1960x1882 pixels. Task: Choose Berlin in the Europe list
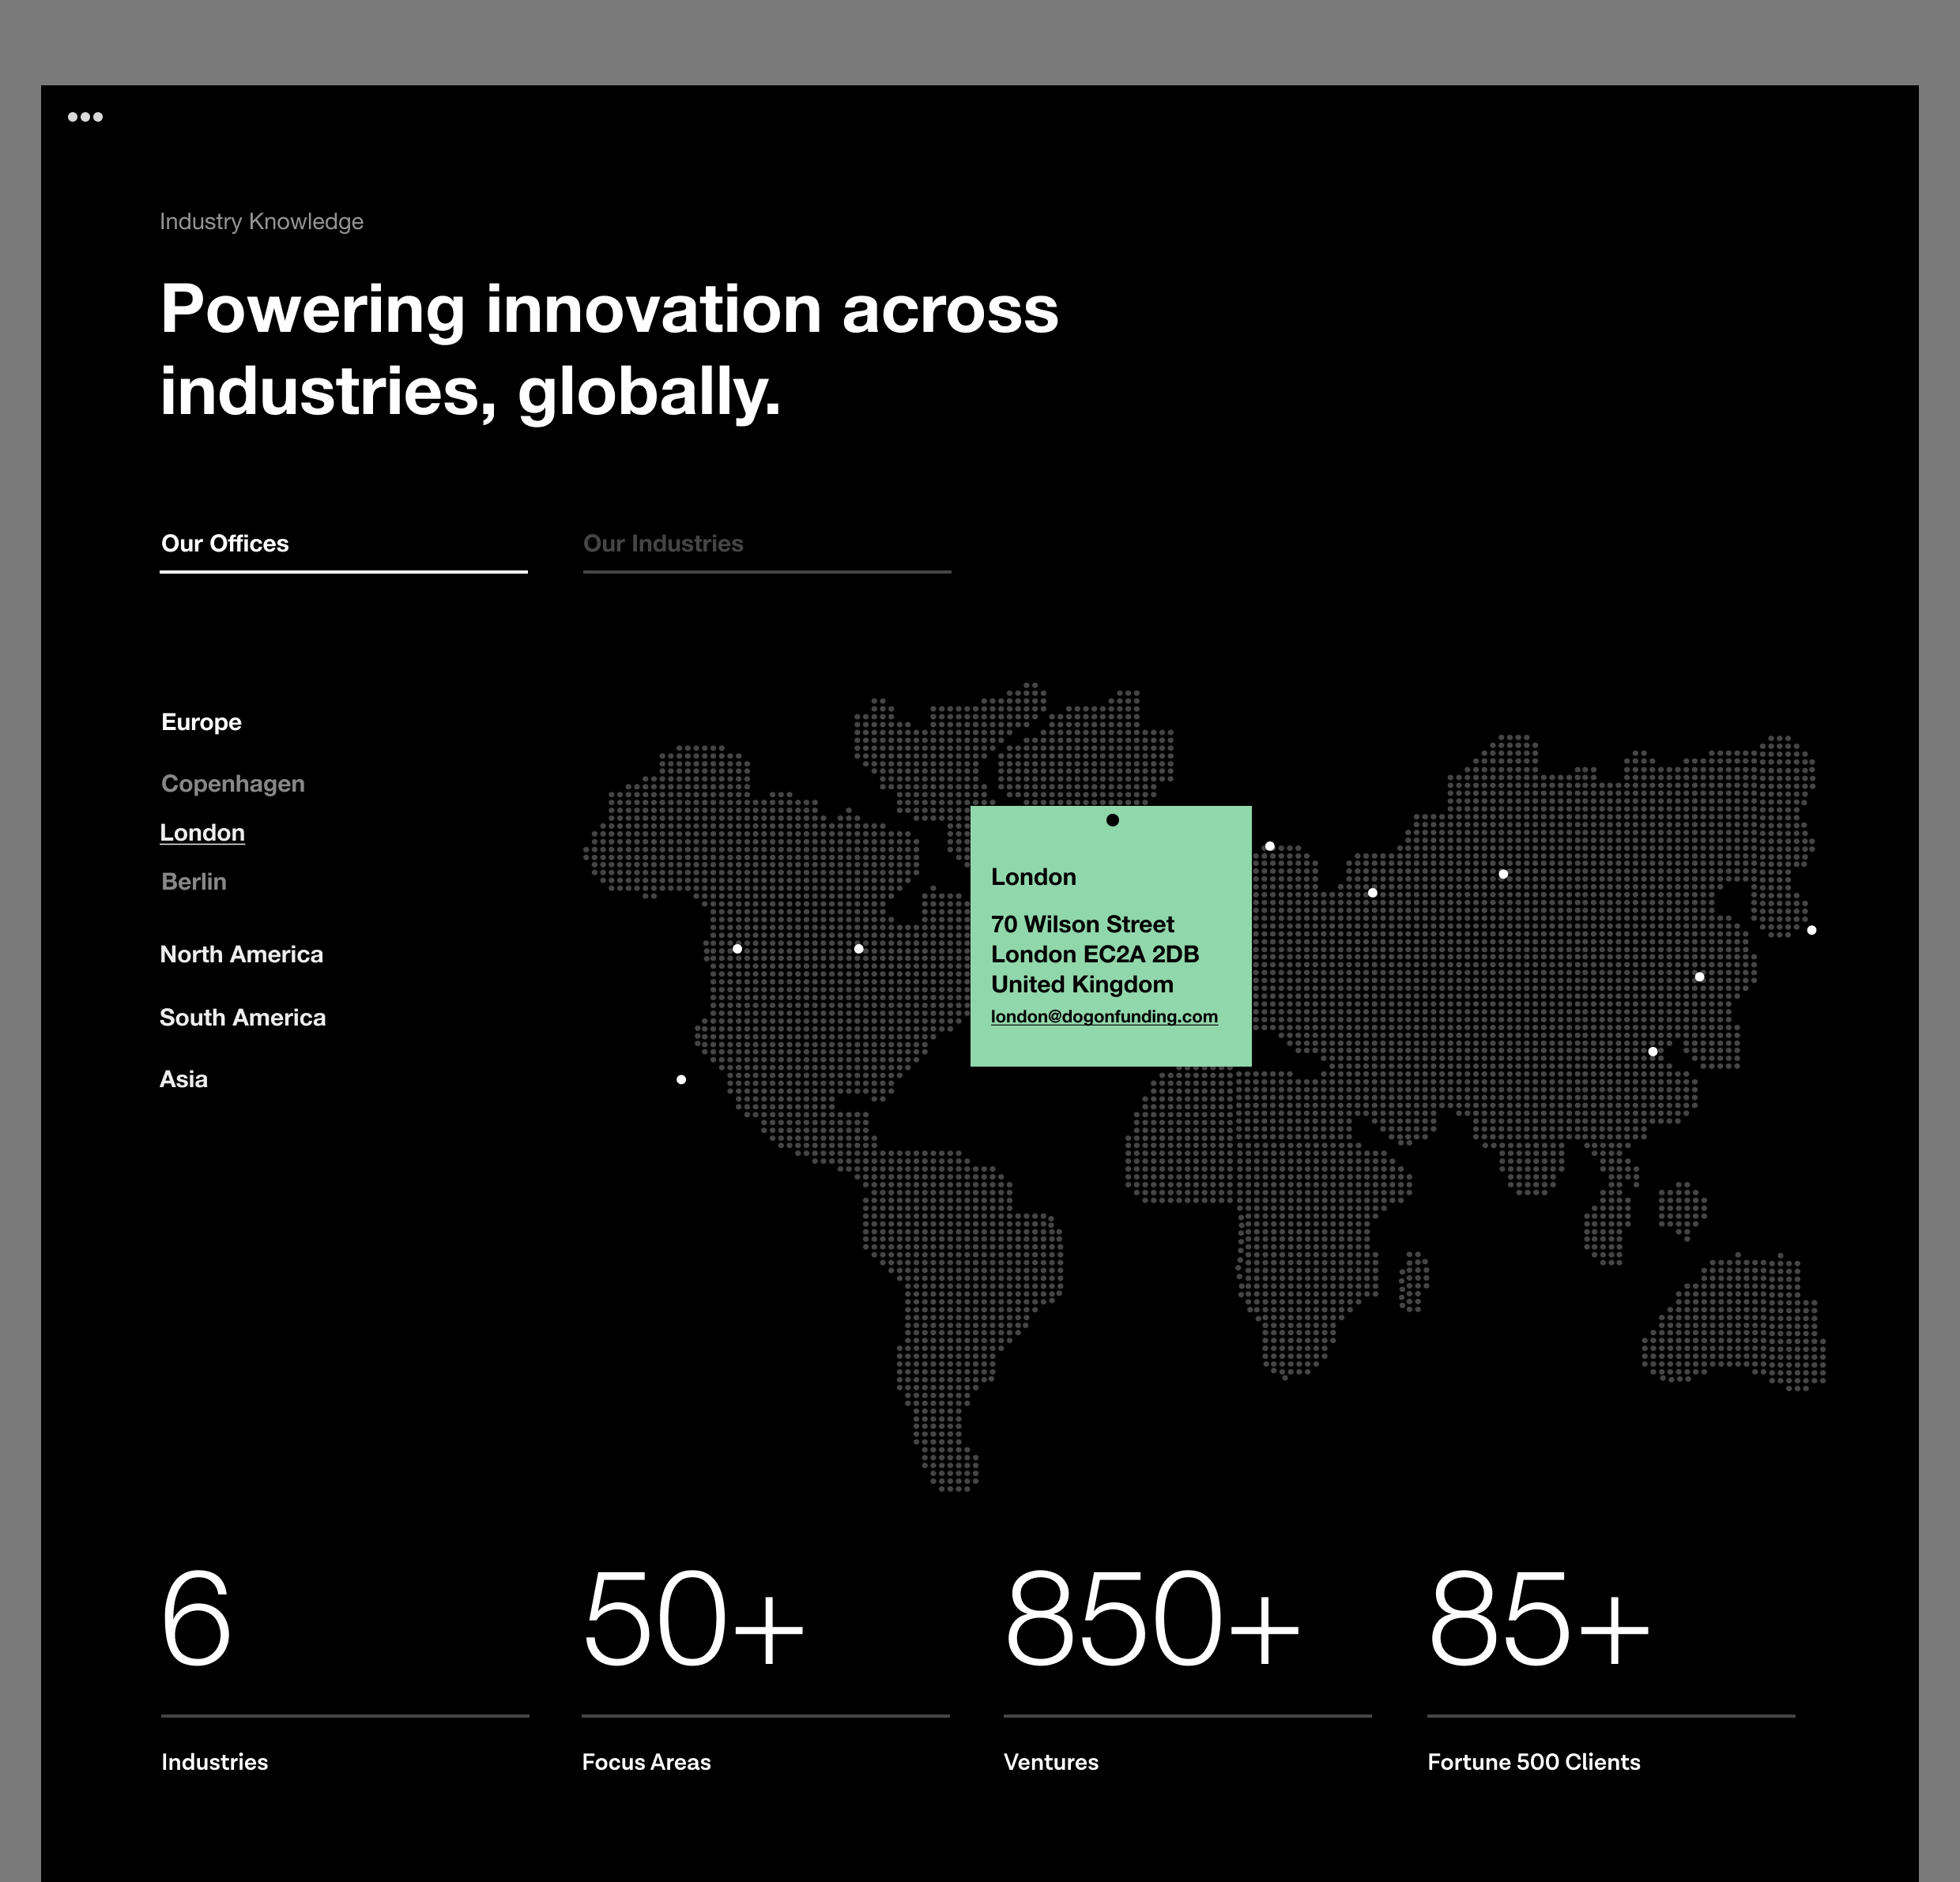pos(194,882)
